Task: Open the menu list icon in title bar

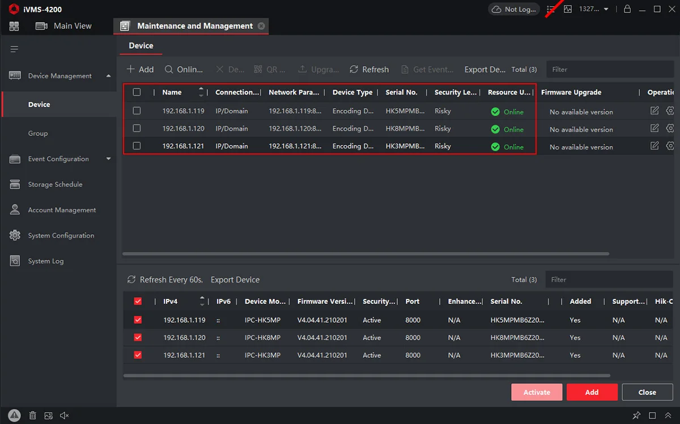Action: (551, 9)
